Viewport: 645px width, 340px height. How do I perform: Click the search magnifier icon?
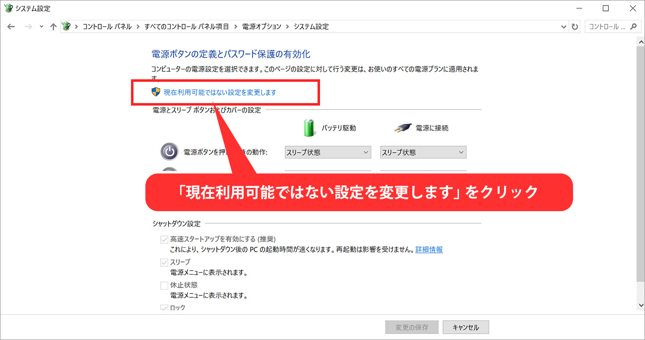(633, 27)
